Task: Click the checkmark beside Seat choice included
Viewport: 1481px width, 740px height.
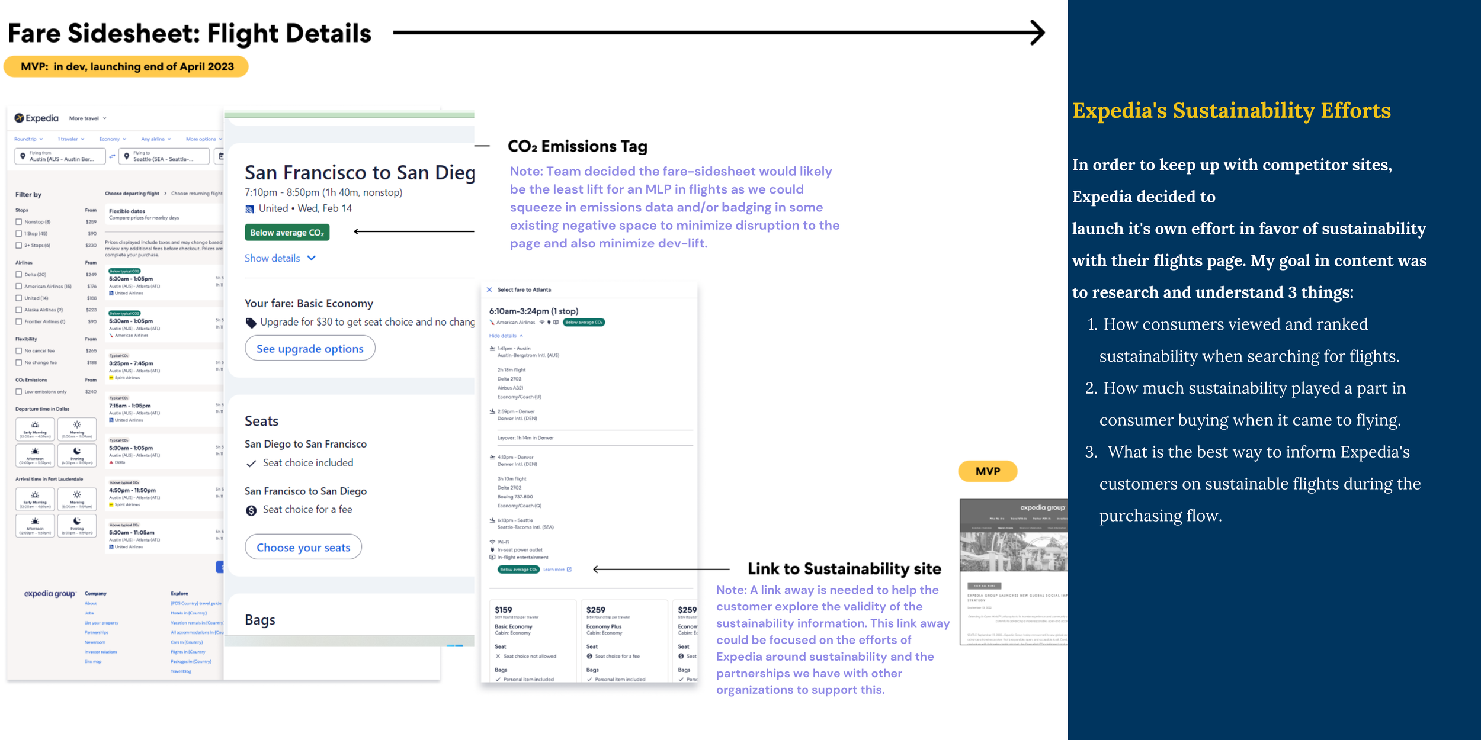Action: pos(251,464)
